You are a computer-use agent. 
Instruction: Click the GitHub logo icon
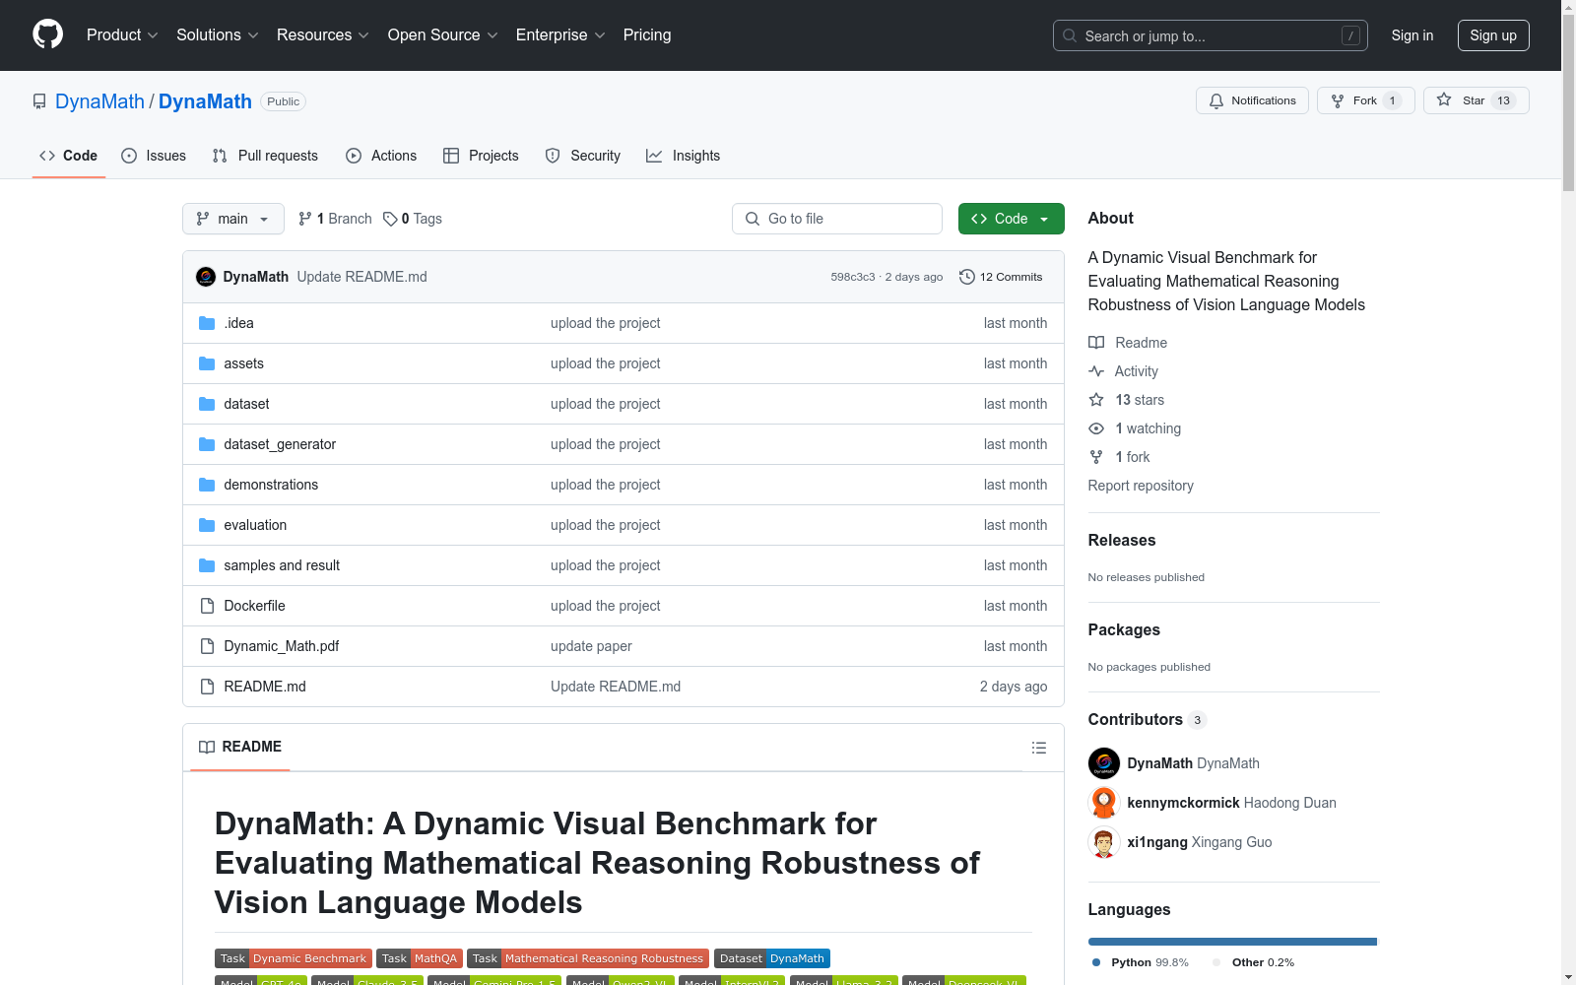pos(47,34)
